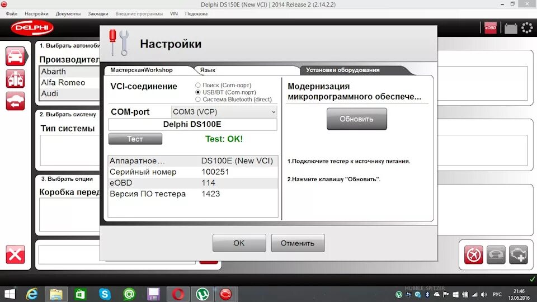Open the Документы menu

tap(68, 13)
